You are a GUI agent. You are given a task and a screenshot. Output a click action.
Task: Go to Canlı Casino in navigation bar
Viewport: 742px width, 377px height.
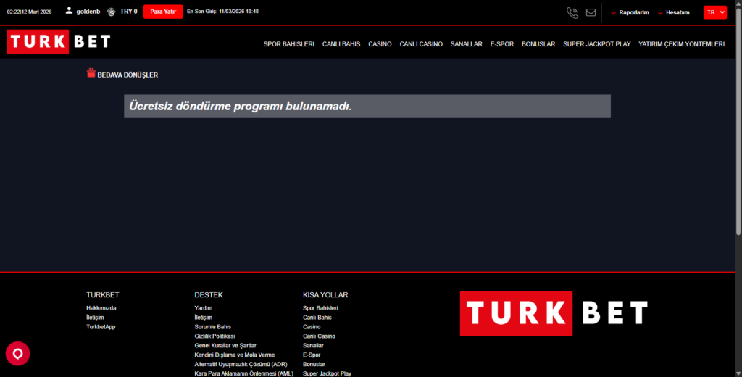point(421,44)
